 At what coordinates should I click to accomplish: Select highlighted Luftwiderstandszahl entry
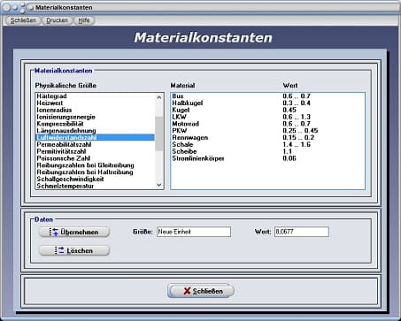coord(95,138)
